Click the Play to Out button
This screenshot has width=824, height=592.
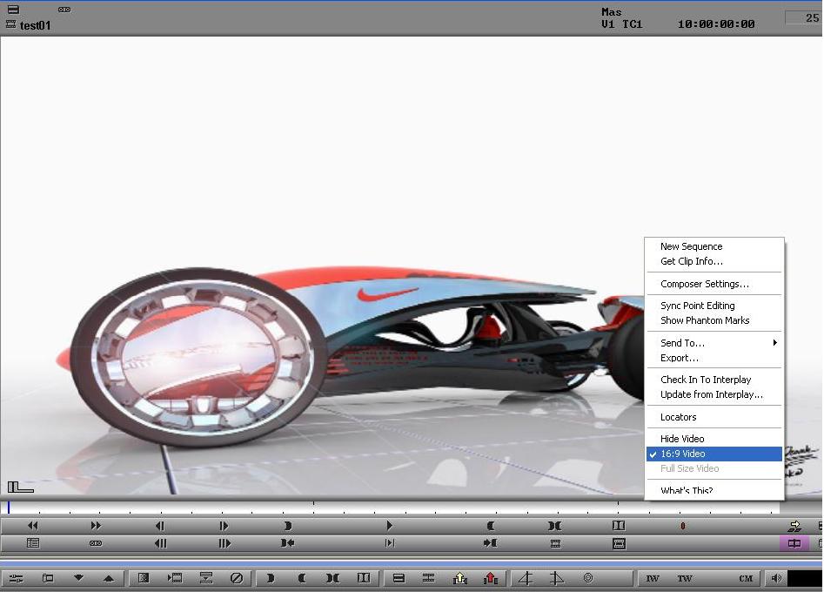[389, 542]
